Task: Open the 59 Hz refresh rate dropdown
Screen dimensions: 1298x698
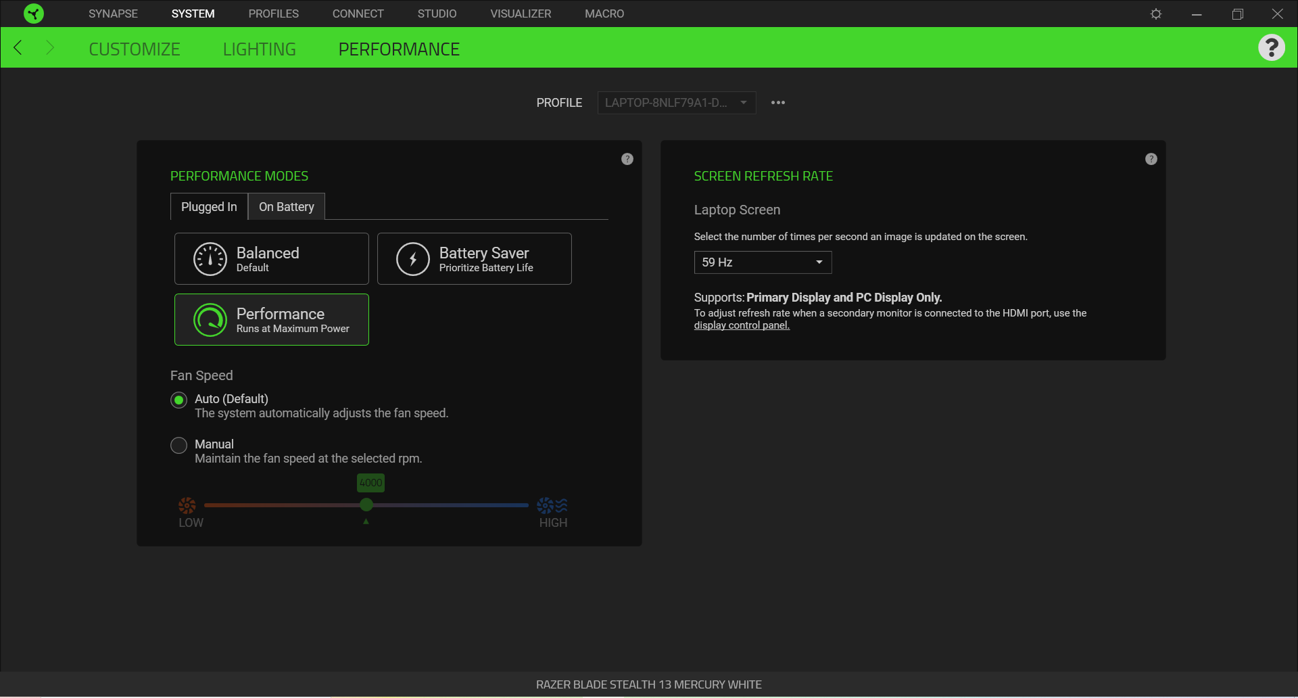Action: (x=763, y=262)
